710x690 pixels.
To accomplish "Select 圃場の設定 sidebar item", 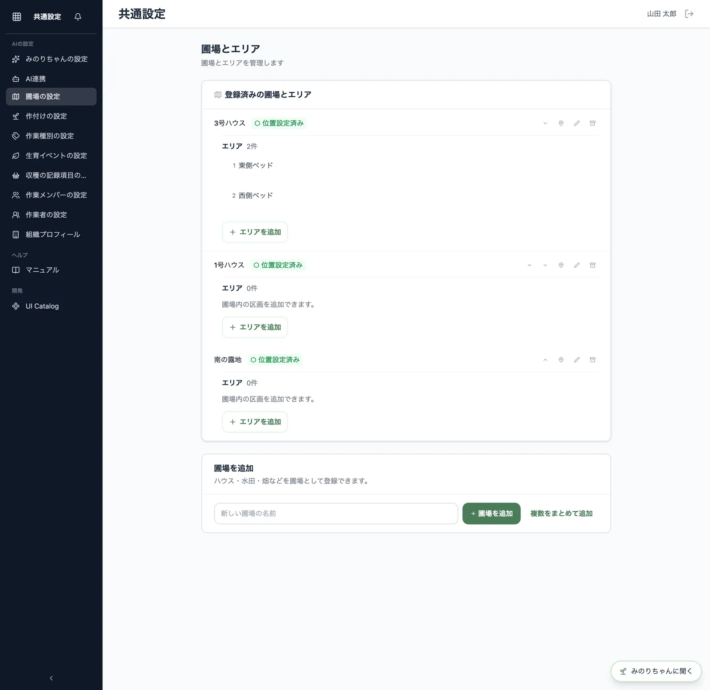I will click(x=51, y=97).
